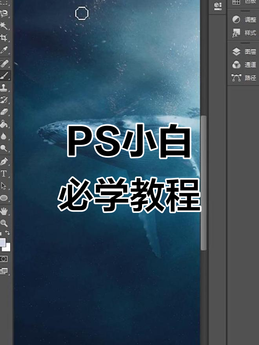Open the 样式 styles panel
Screen dimensions: 259x345
pos(244,33)
